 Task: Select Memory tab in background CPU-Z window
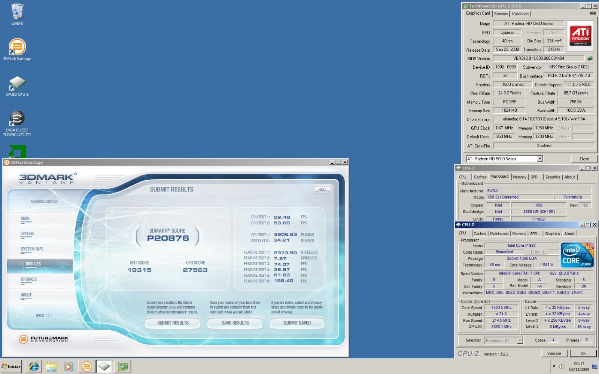(519, 177)
